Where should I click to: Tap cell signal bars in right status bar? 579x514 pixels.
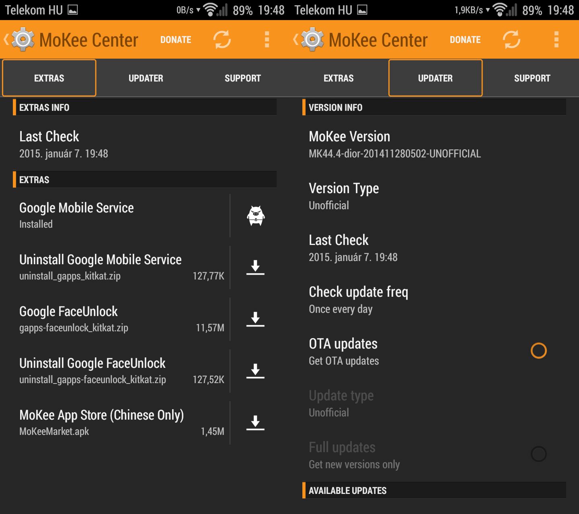click(x=512, y=10)
